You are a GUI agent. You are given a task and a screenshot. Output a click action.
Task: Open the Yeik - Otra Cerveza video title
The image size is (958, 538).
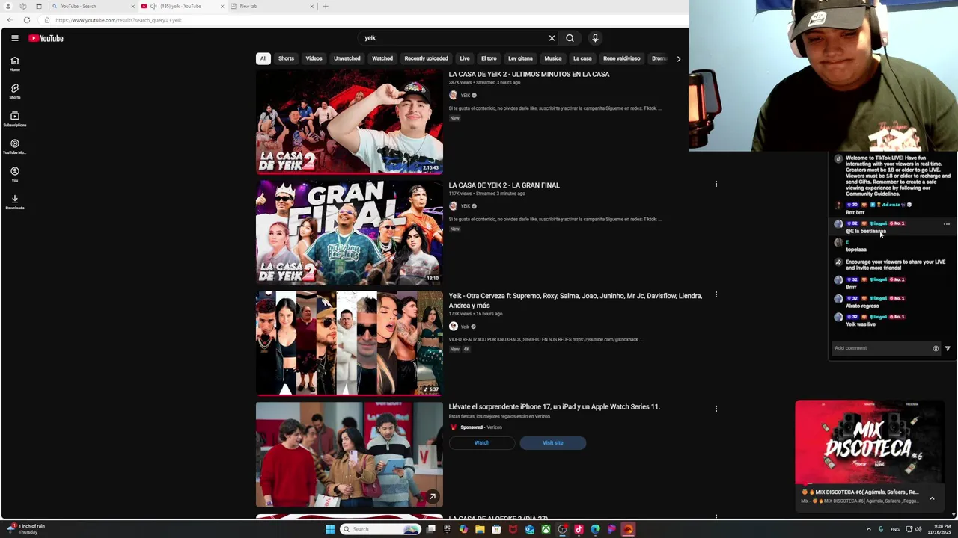[575, 300]
